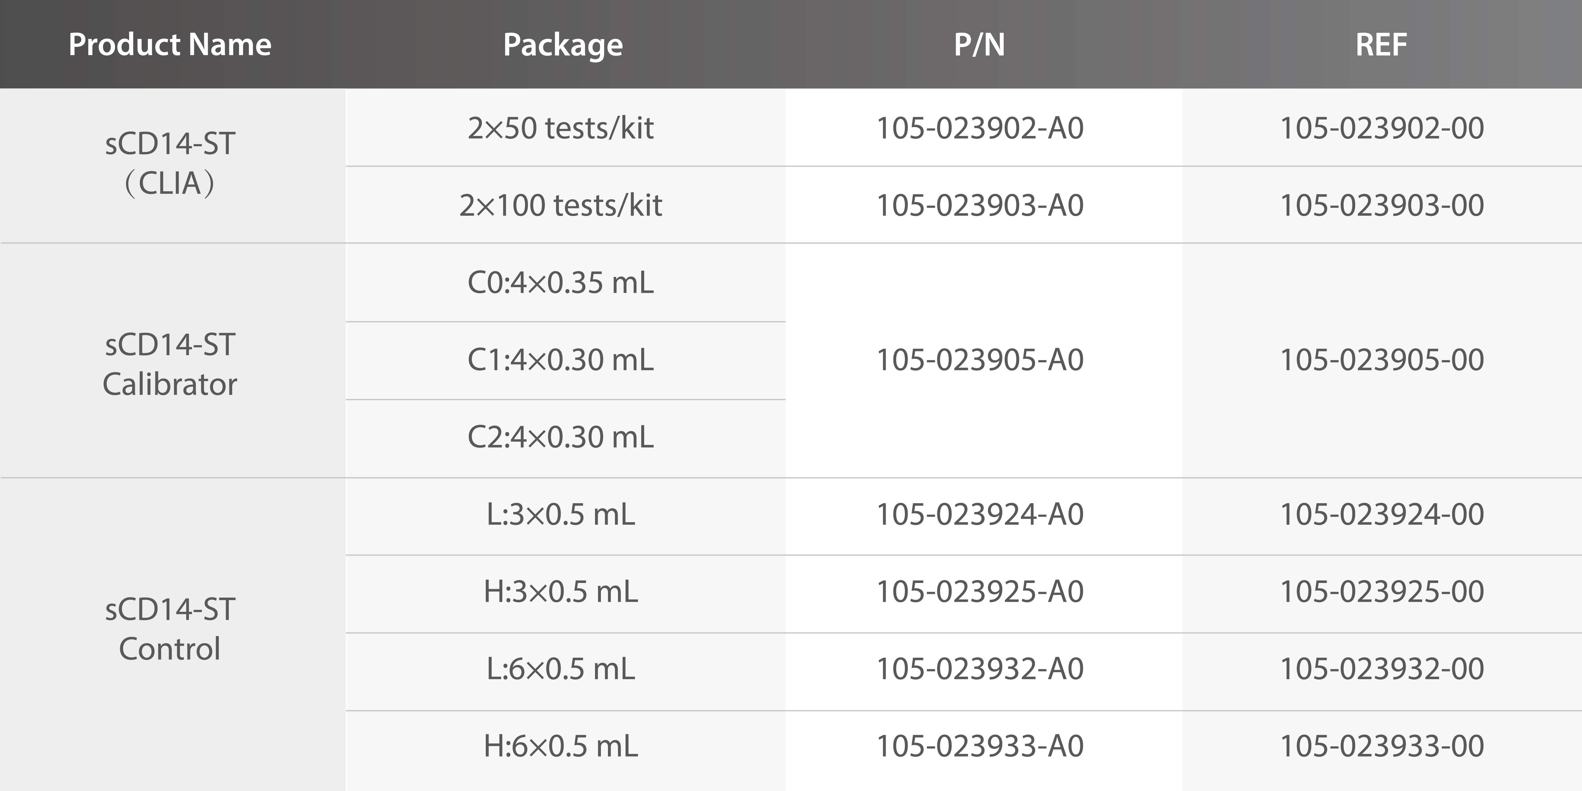Select the sCD14-ST Control product cell

click(169, 629)
